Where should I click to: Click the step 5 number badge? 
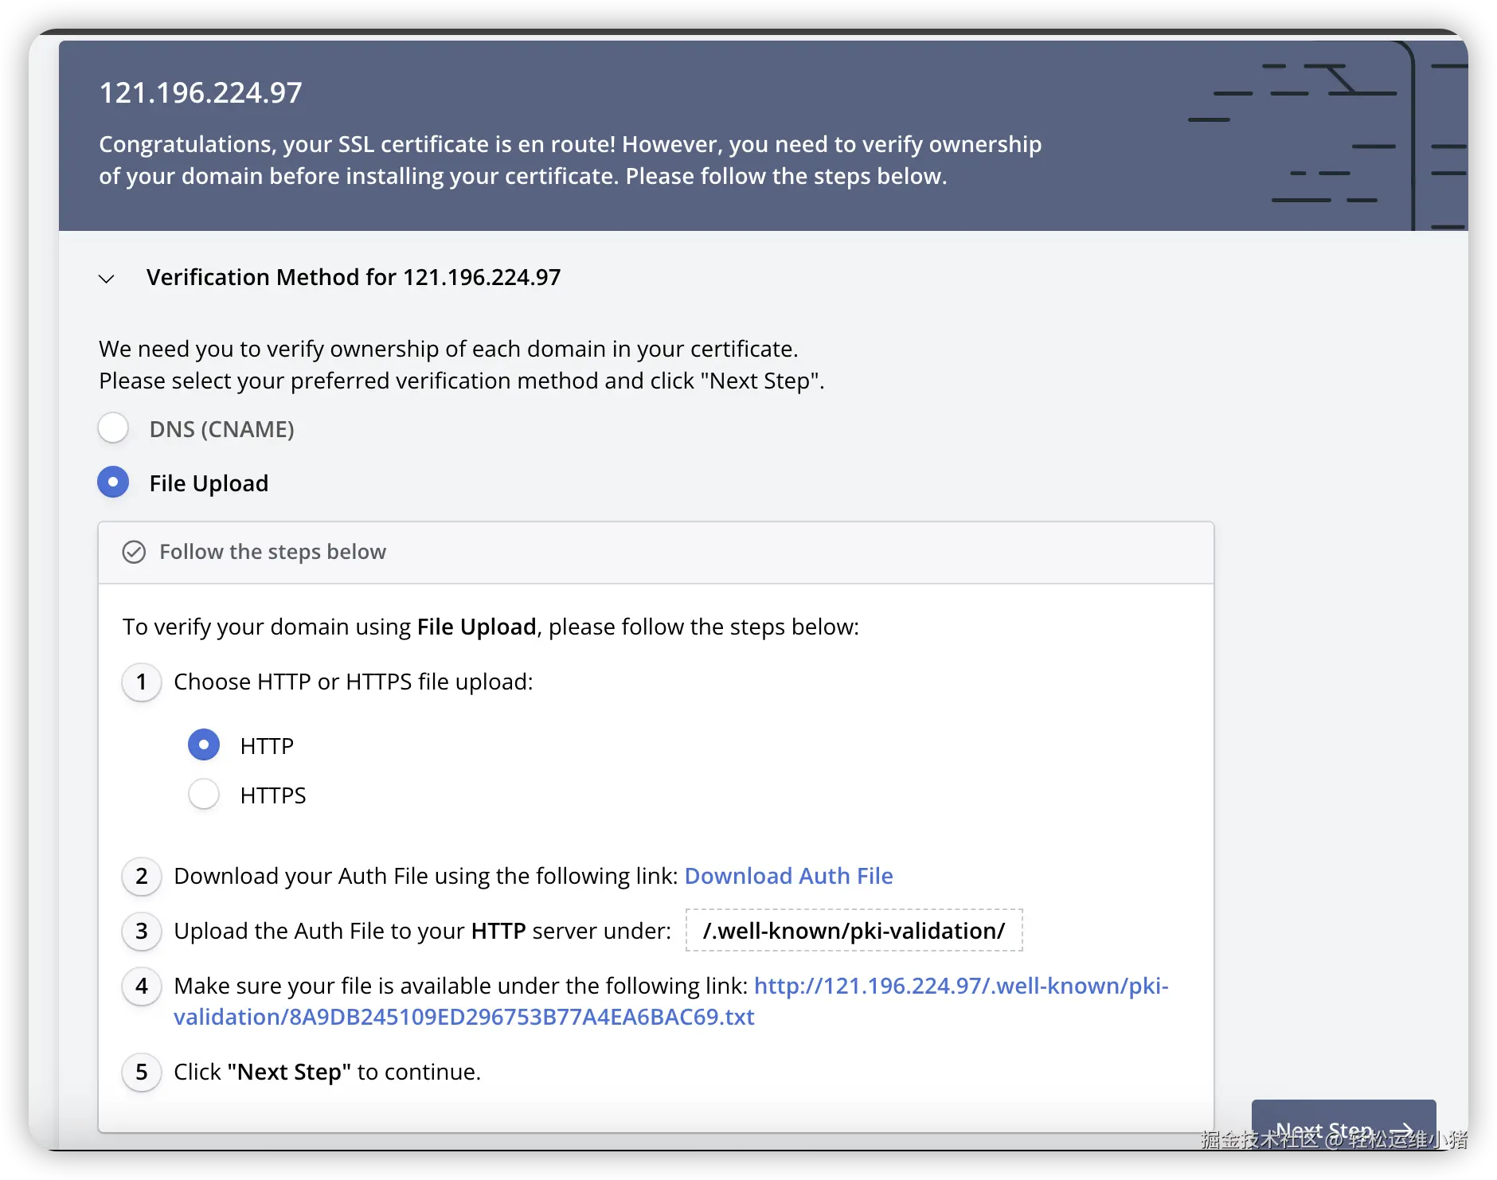coord(142,1073)
